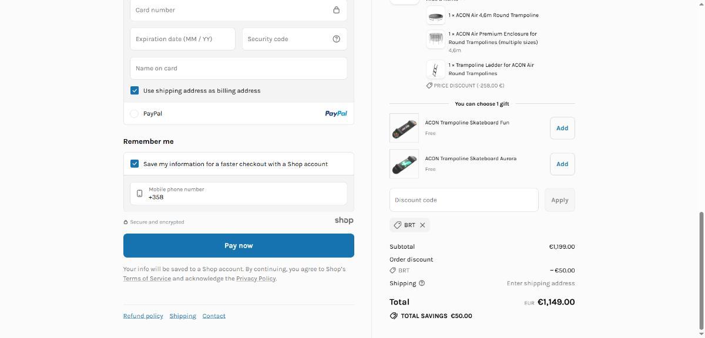This screenshot has height=338, width=705.
Task: Click the security code help icon
Action: (x=336, y=39)
